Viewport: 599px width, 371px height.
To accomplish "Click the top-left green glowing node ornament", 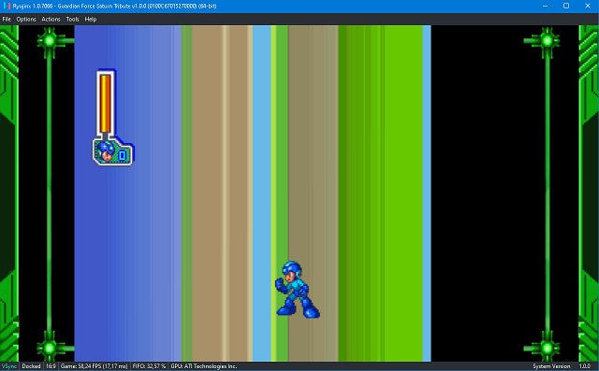I will [x=50, y=41].
